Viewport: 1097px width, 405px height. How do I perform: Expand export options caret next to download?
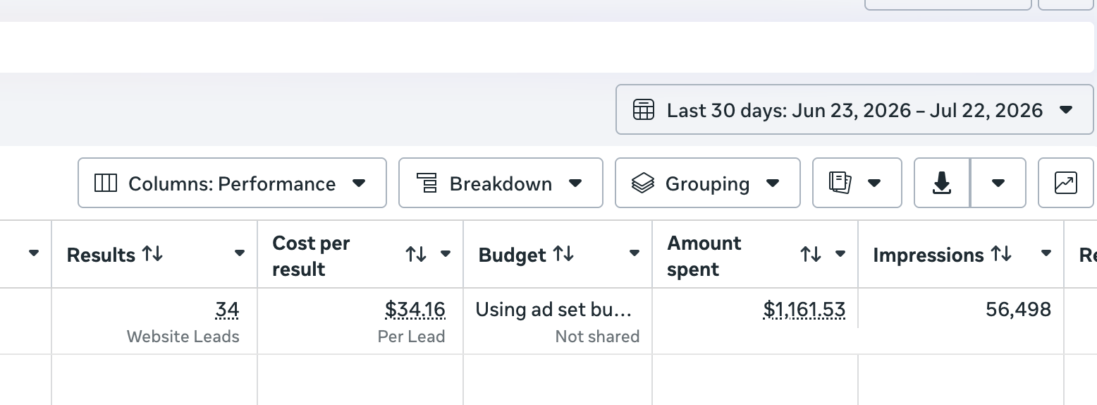click(998, 183)
